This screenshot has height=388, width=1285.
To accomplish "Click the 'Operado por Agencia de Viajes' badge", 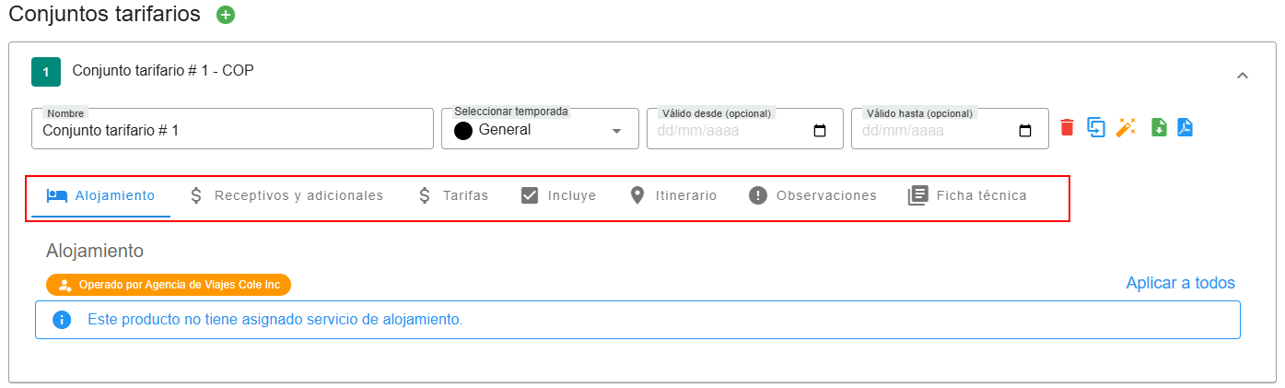I will click(x=169, y=285).
